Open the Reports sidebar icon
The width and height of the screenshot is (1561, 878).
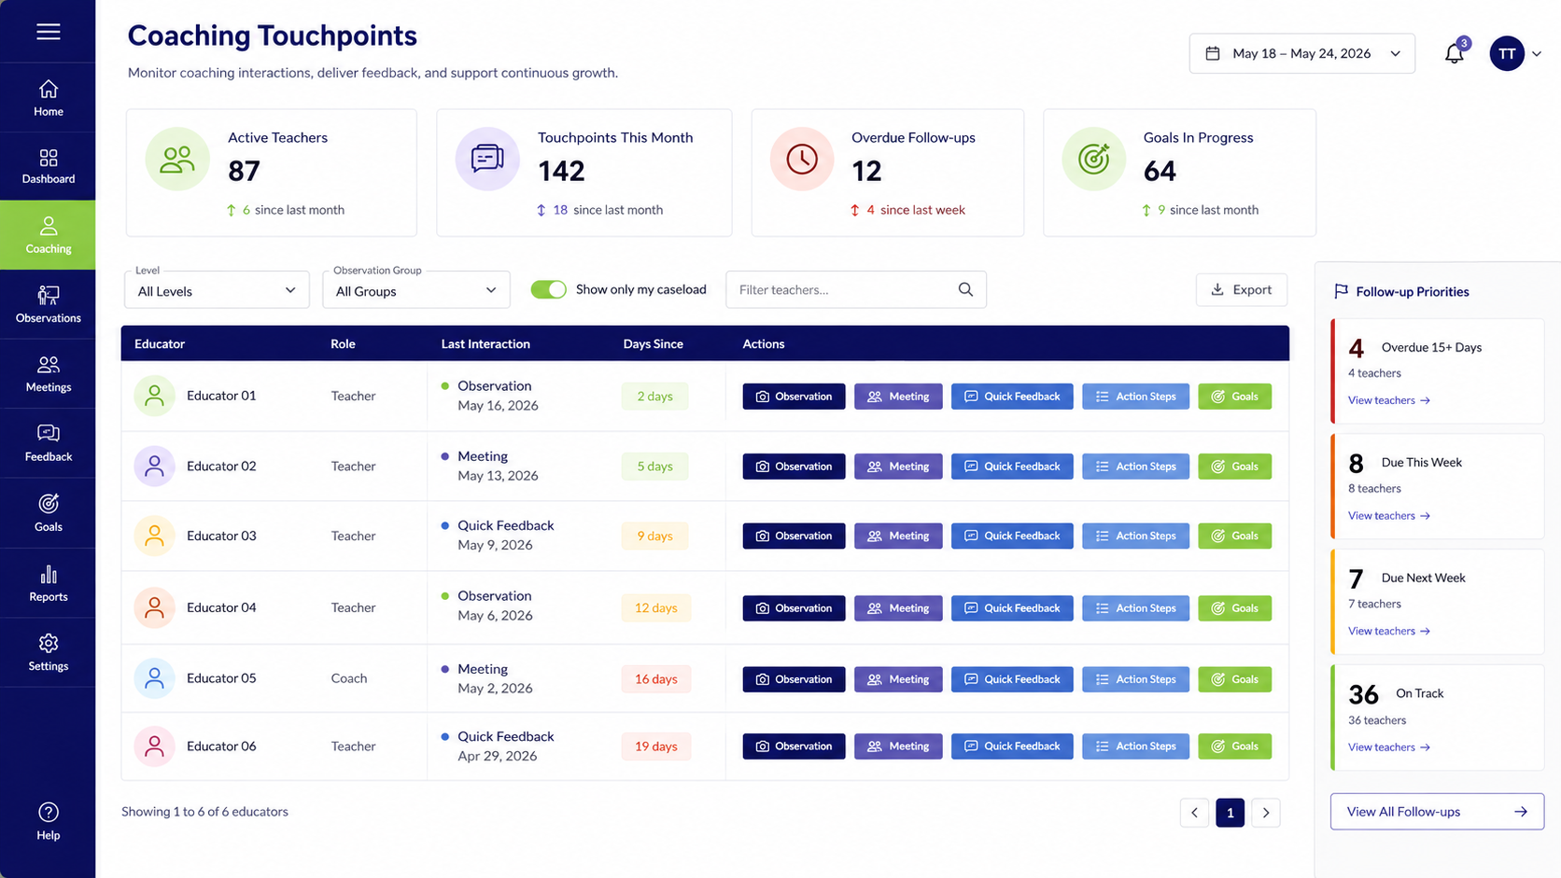coord(48,583)
